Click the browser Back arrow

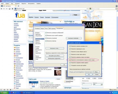pos(1,9)
